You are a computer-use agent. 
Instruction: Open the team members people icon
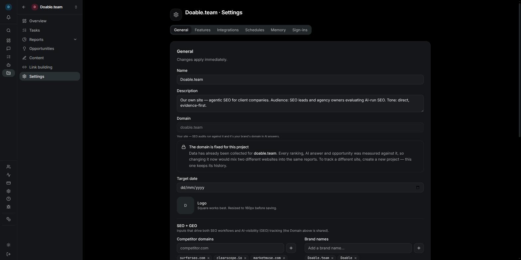tap(9, 167)
